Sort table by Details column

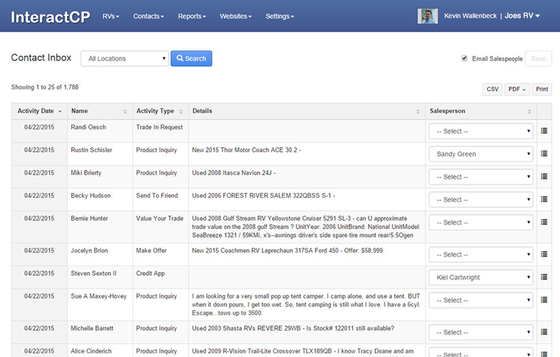click(x=418, y=111)
